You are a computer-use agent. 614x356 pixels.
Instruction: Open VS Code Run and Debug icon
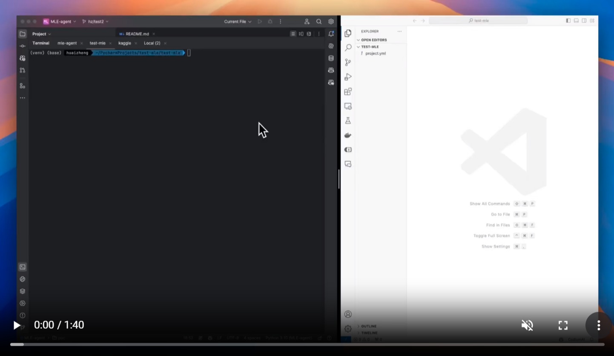point(348,77)
